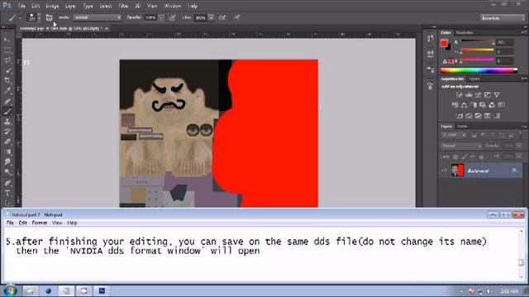Open the Essentials workspace dropdown
Screen dimensions: 529x297
click(x=503, y=18)
